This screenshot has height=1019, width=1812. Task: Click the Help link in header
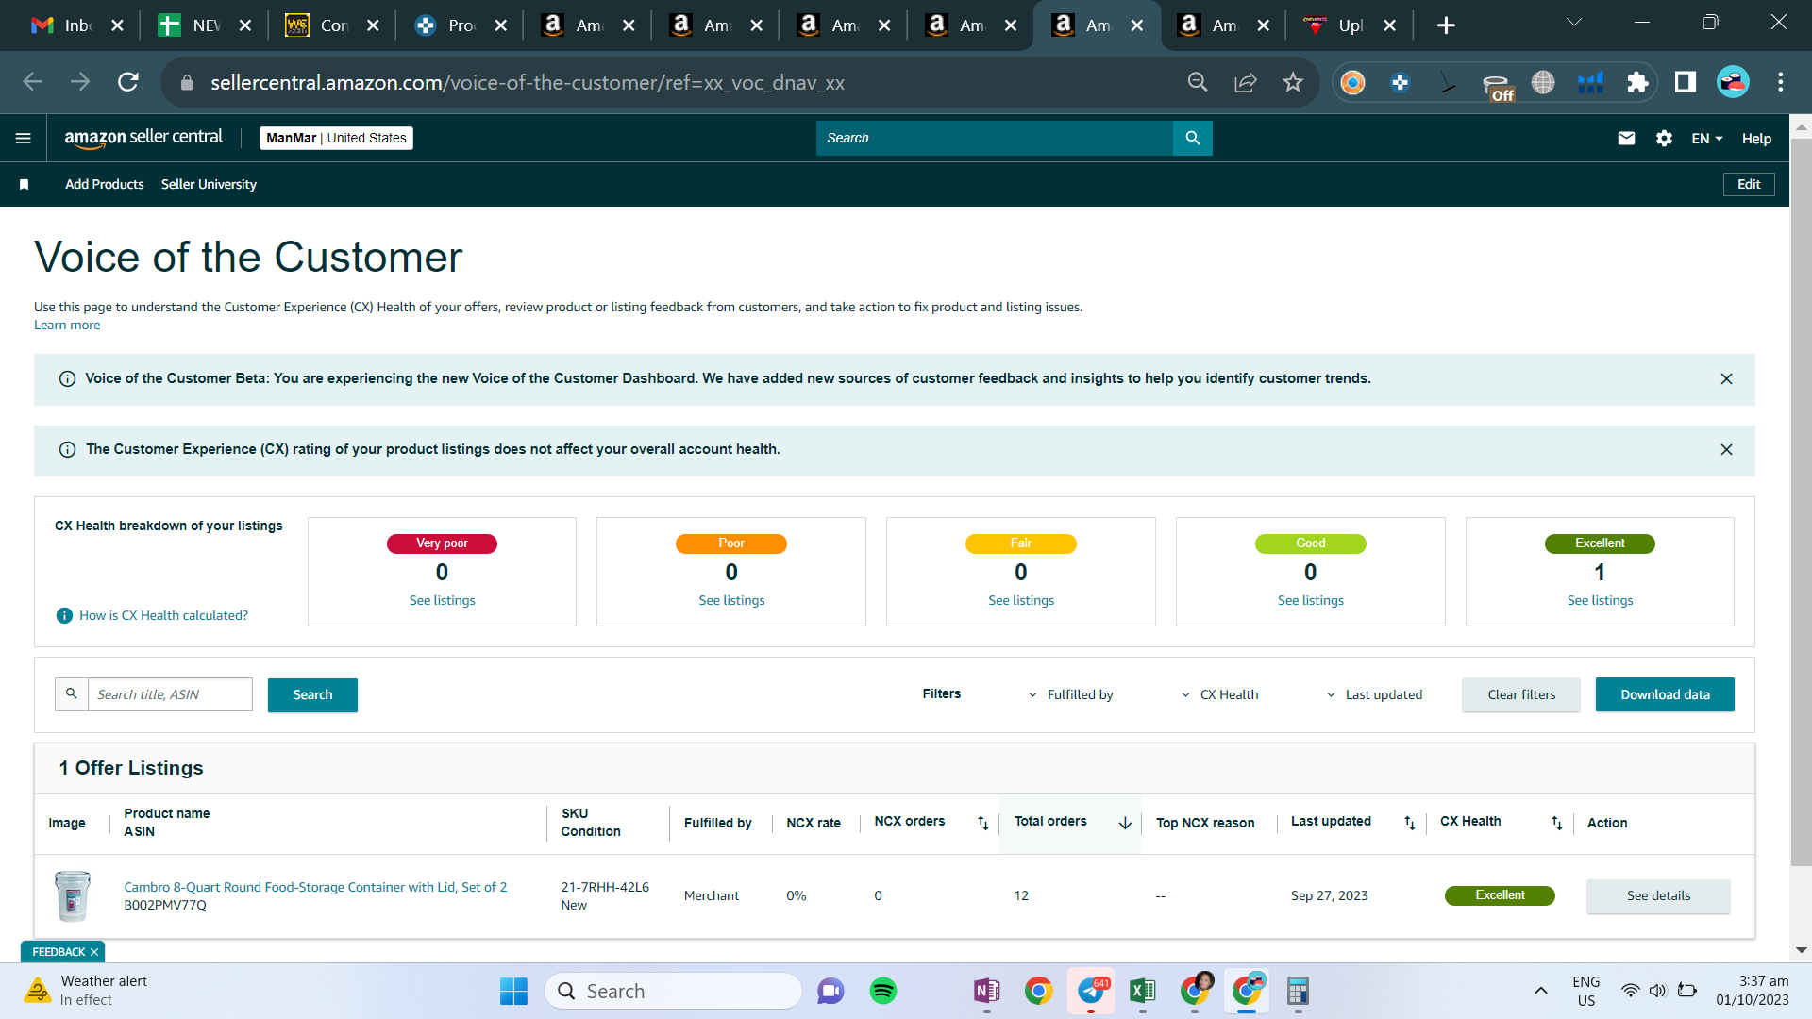(x=1756, y=139)
